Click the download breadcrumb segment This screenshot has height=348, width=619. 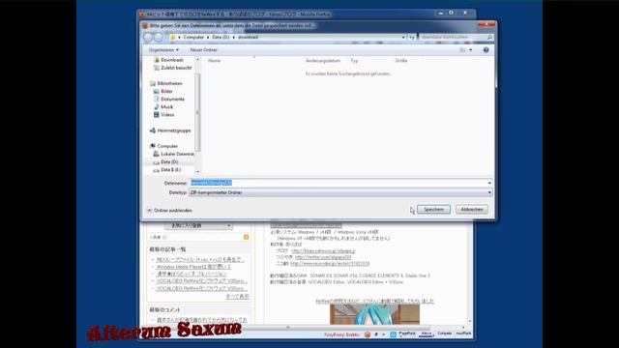click(x=248, y=37)
